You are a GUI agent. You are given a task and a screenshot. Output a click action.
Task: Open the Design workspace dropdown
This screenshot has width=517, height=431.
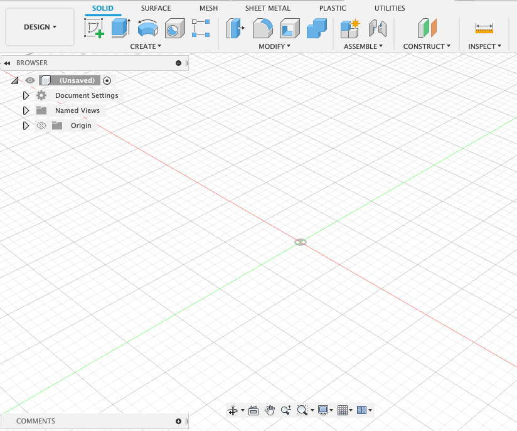(x=40, y=27)
